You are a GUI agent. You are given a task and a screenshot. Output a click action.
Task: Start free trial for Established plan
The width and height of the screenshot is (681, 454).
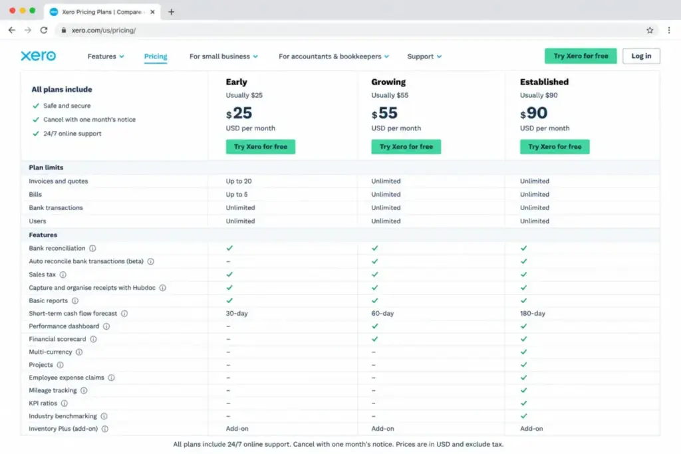coord(555,147)
